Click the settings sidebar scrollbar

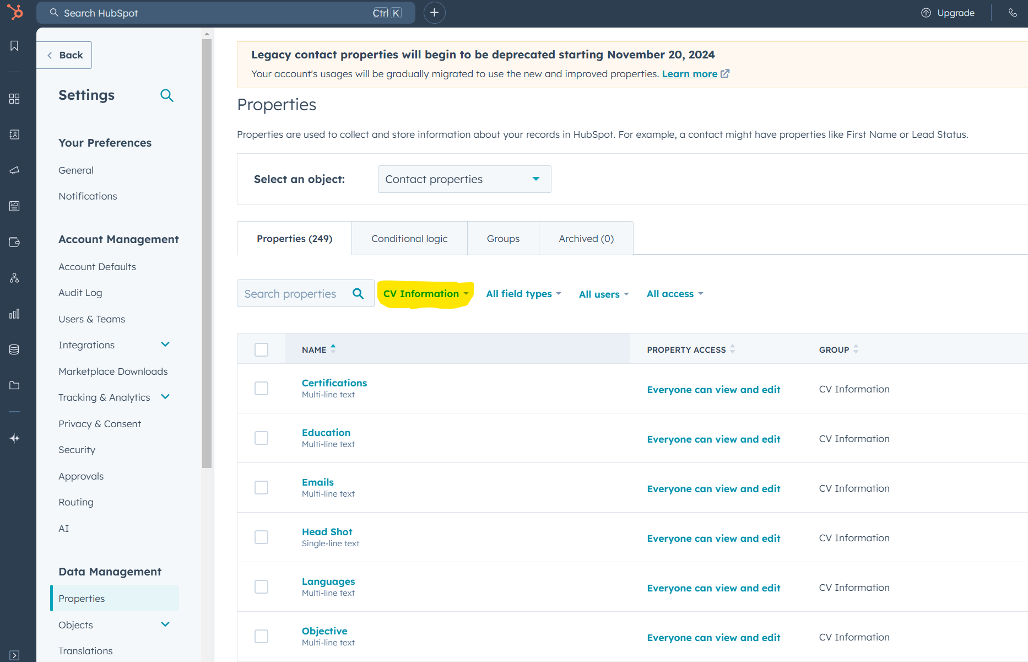pyautogui.click(x=207, y=254)
